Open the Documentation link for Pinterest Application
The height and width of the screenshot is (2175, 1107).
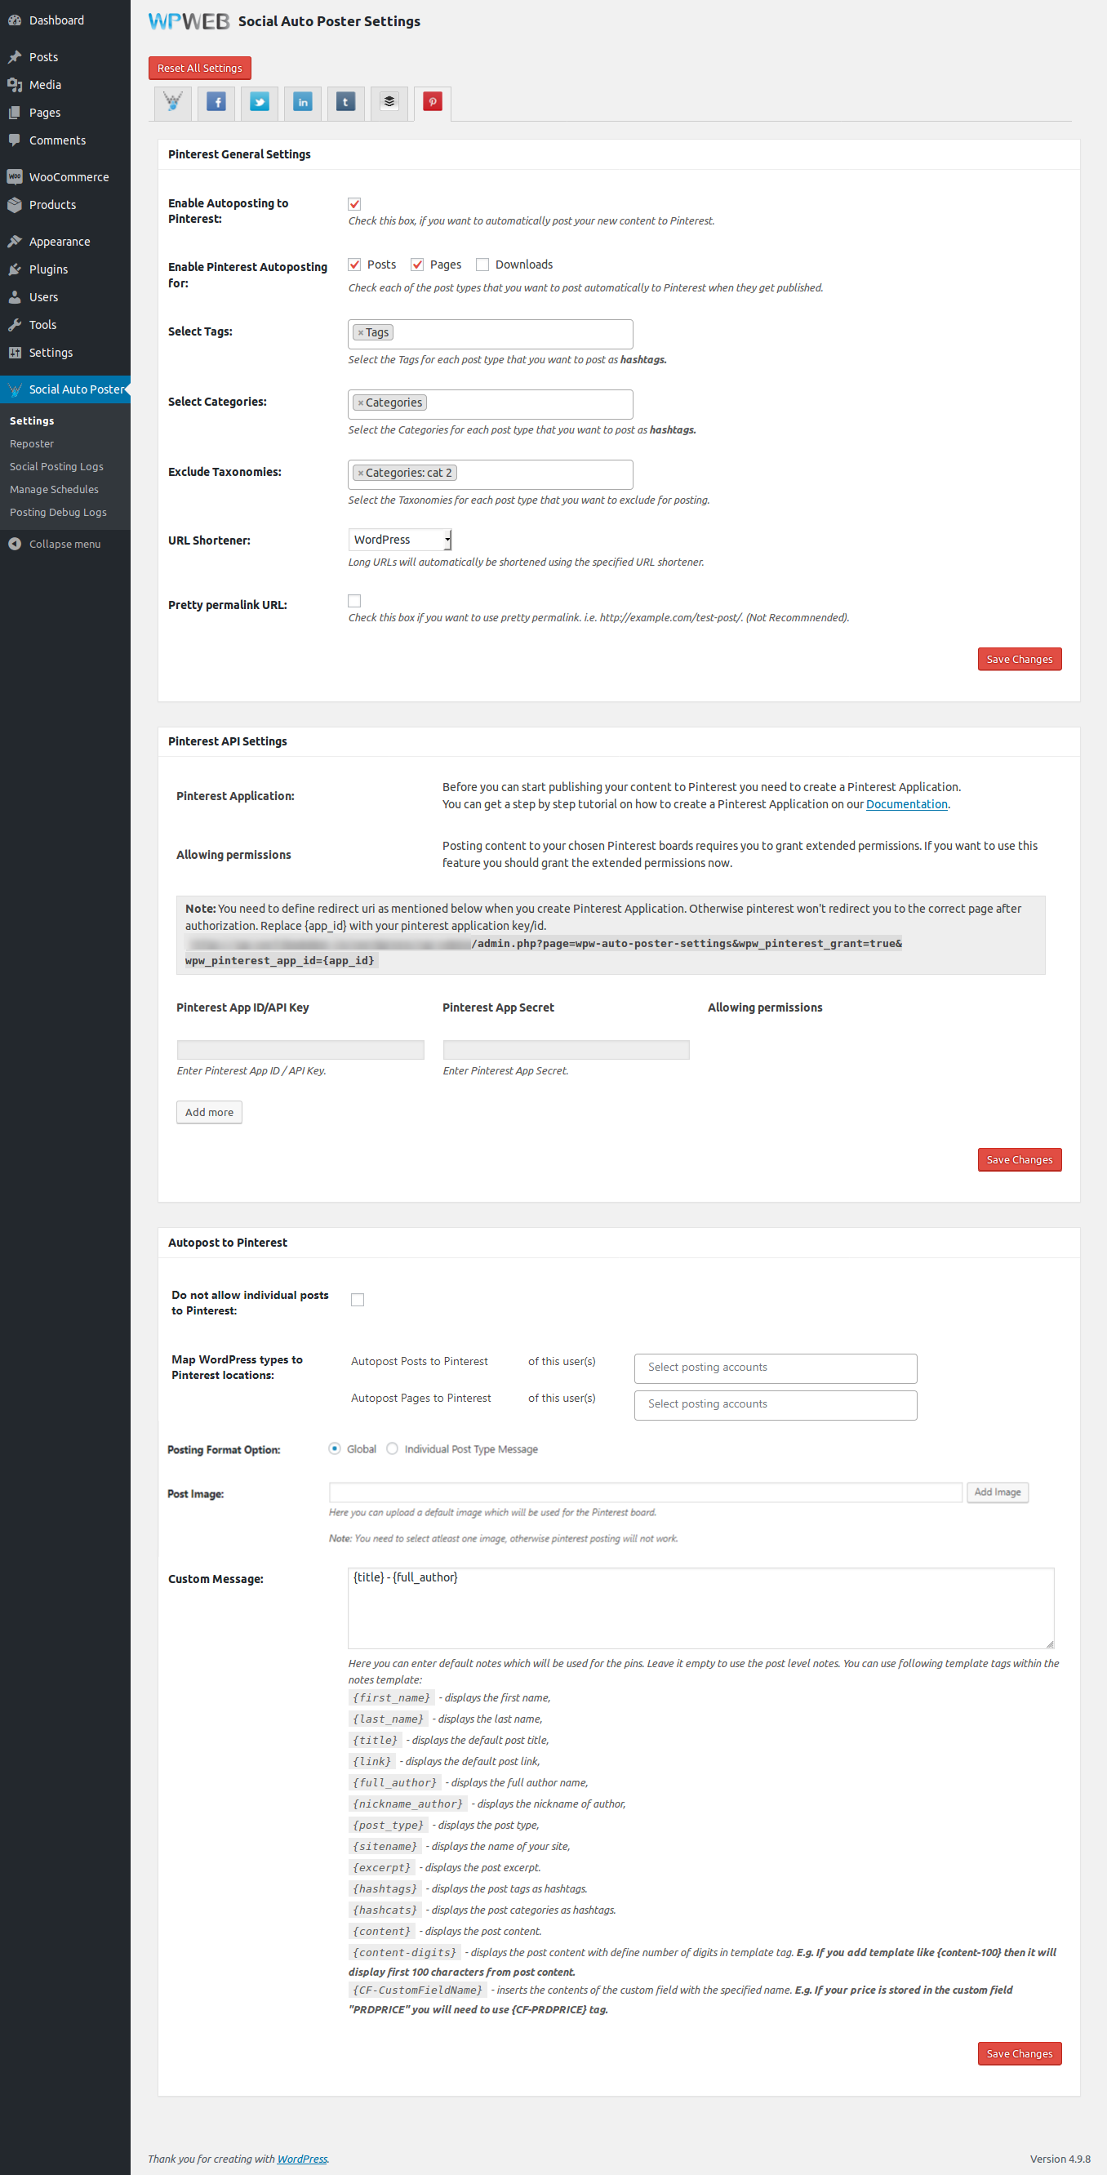[x=906, y=804]
